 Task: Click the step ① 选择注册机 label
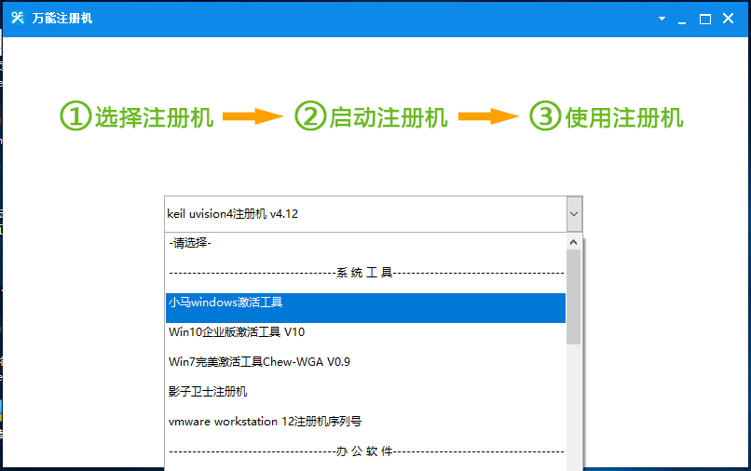[x=138, y=117]
